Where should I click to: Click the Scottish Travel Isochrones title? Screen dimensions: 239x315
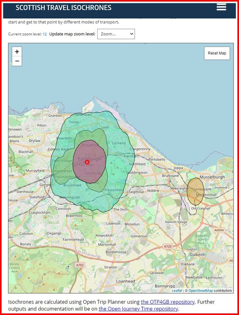(64, 8)
